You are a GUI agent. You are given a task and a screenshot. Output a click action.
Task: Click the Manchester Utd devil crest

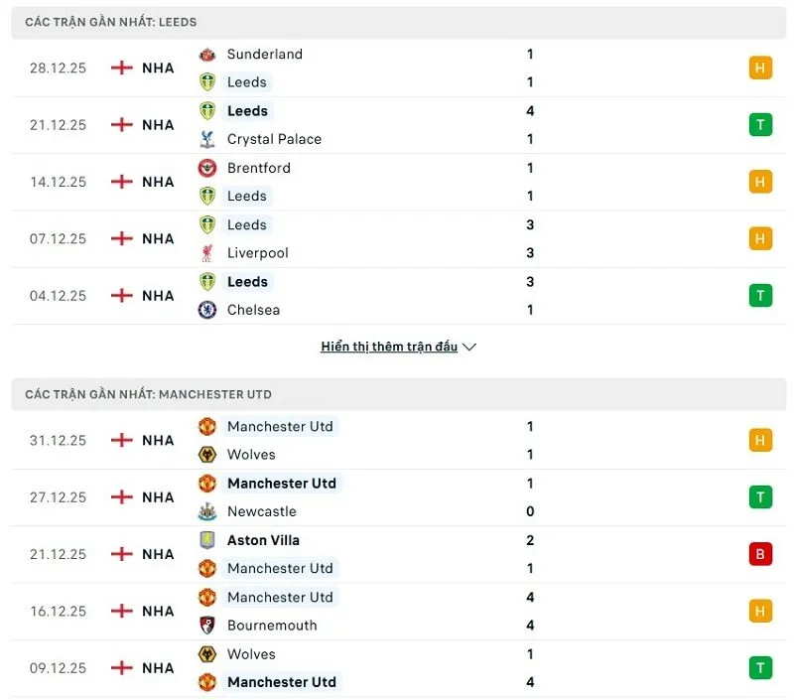[x=206, y=426]
